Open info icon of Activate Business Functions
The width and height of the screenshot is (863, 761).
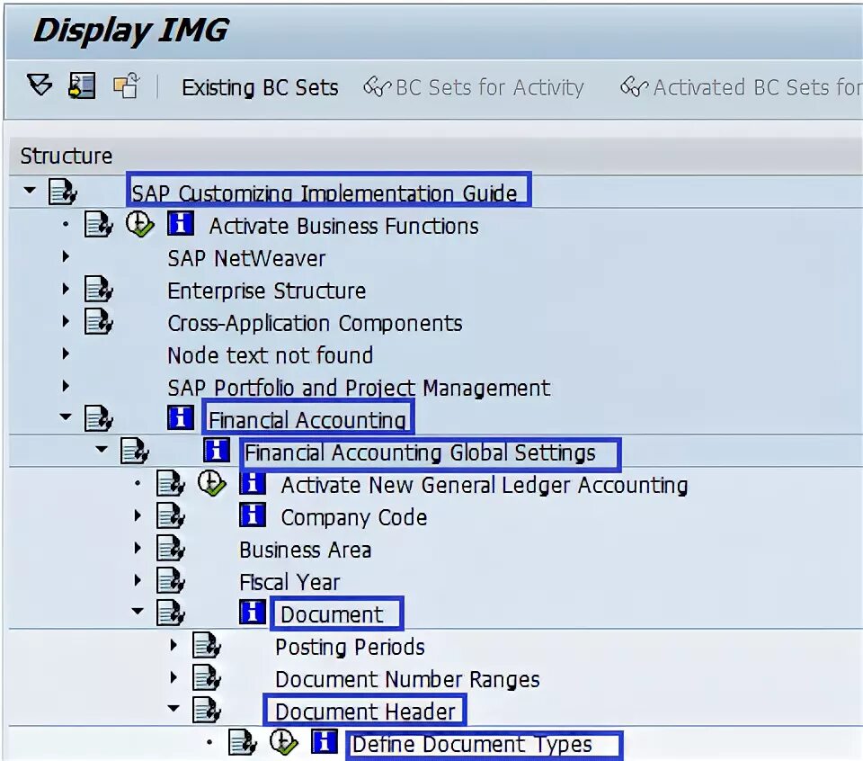tap(181, 224)
